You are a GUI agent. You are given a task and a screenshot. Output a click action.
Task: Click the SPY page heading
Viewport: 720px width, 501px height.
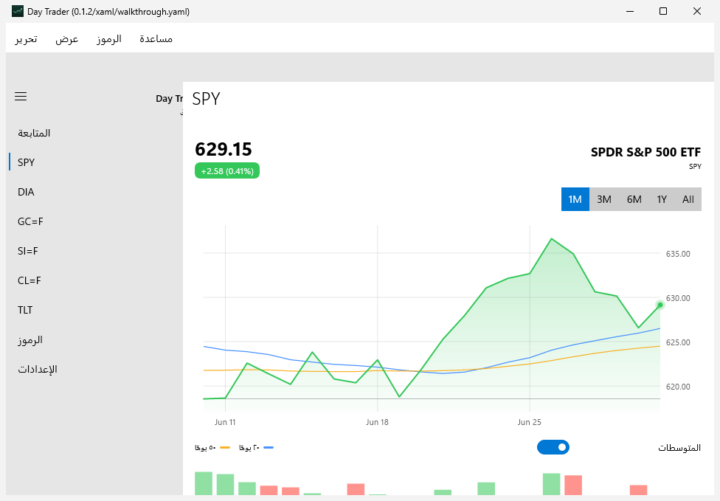206,99
